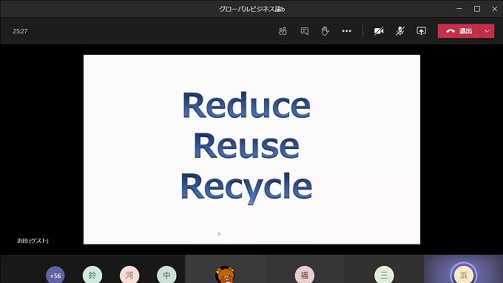
Task: Select the 鈴 participant avatar
Action: (92, 276)
